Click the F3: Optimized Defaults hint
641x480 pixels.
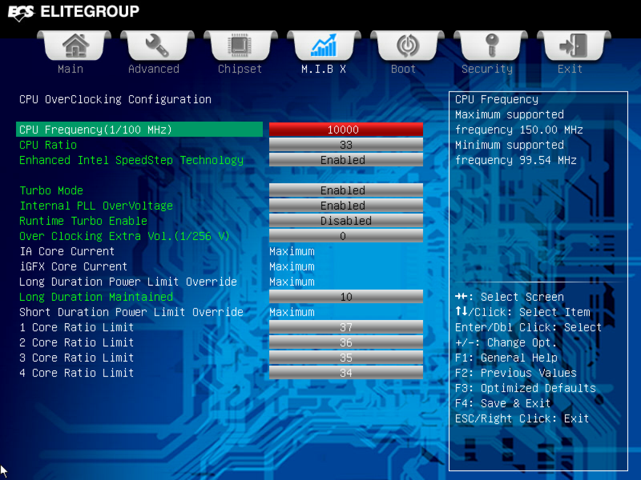526,388
